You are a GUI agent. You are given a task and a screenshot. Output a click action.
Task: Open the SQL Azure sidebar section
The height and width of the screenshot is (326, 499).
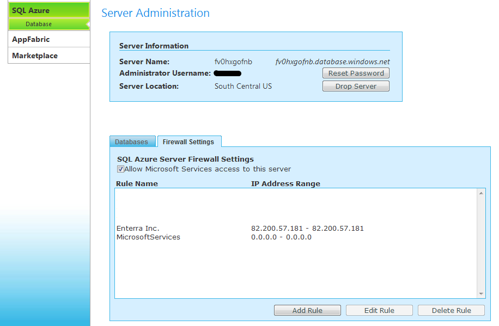48,10
